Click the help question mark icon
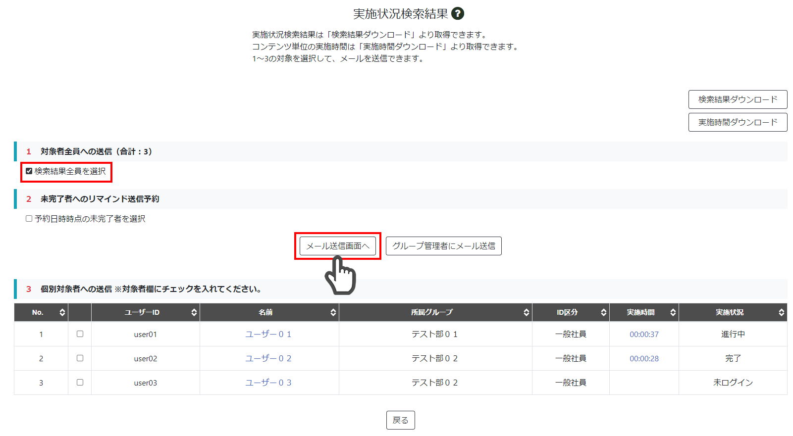The height and width of the screenshot is (436, 793). pos(458,14)
